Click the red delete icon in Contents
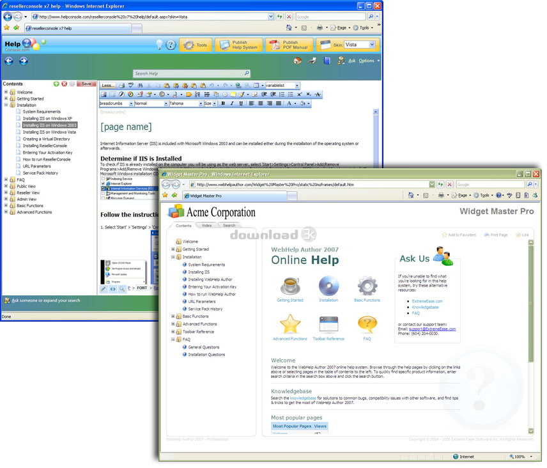Screen dimensions: 547x468 point(64,84)
